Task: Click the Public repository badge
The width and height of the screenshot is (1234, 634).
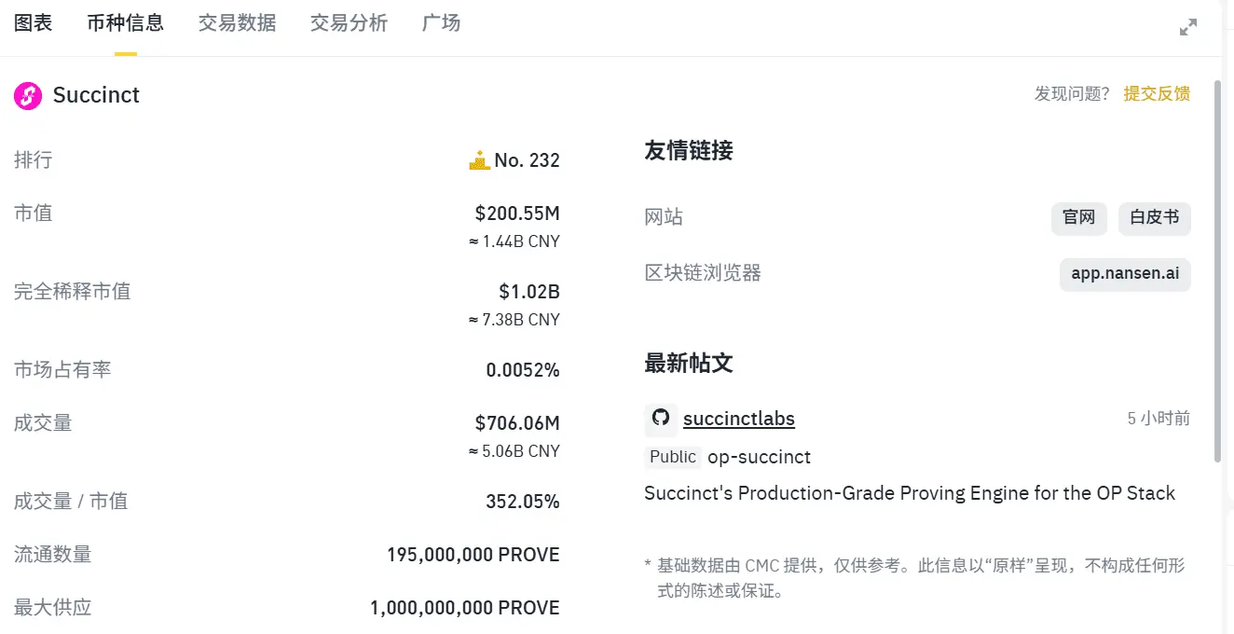Action: 673,457
